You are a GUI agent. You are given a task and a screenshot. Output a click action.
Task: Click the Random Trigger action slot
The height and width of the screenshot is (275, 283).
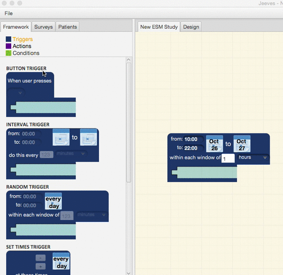pos(43,230)
